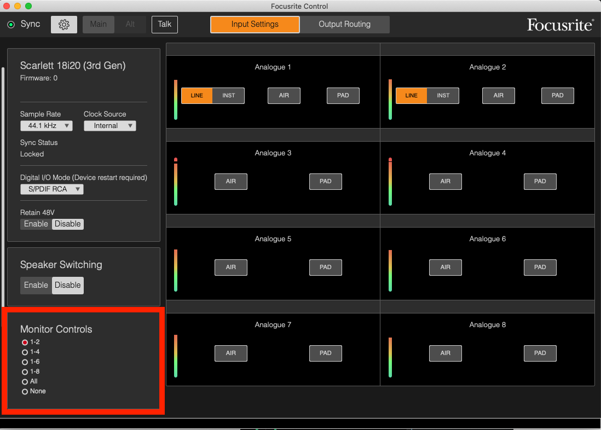Enable PAD on Analogue 2
This screenshot has height=430, width=601.
[x=557, y=96]
